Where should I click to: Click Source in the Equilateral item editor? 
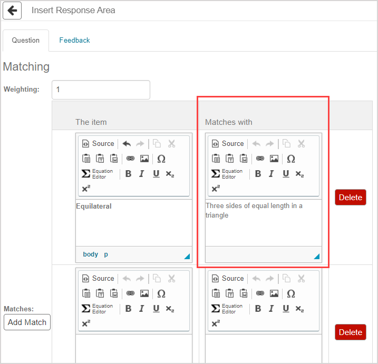(98, 143)
